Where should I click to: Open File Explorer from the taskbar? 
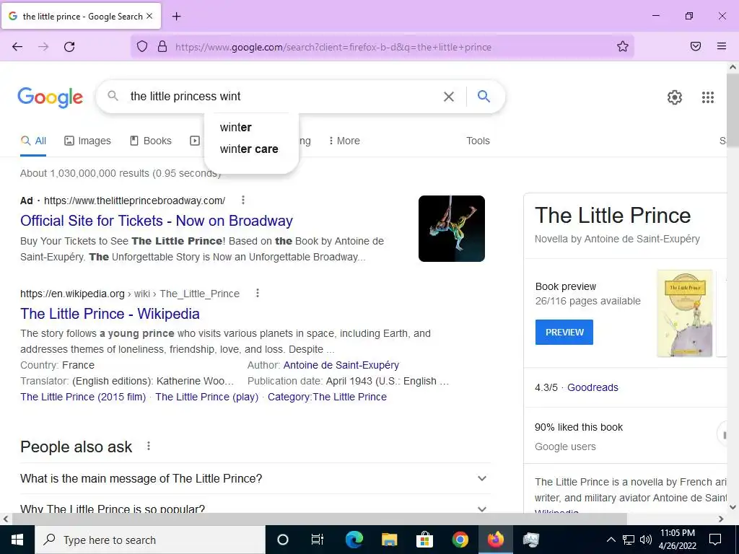pos(389,540)
